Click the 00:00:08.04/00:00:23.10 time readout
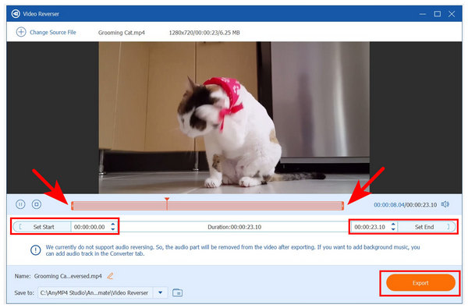 (405, 205)
